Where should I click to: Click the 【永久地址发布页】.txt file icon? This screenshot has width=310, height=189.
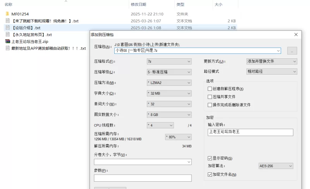click(x=7, y=34)
